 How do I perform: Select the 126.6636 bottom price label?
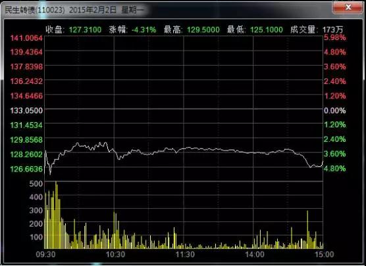[x=26, y=169]
